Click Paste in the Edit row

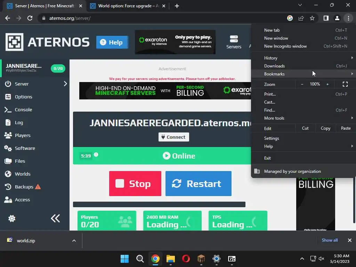[x=346, y=128]
